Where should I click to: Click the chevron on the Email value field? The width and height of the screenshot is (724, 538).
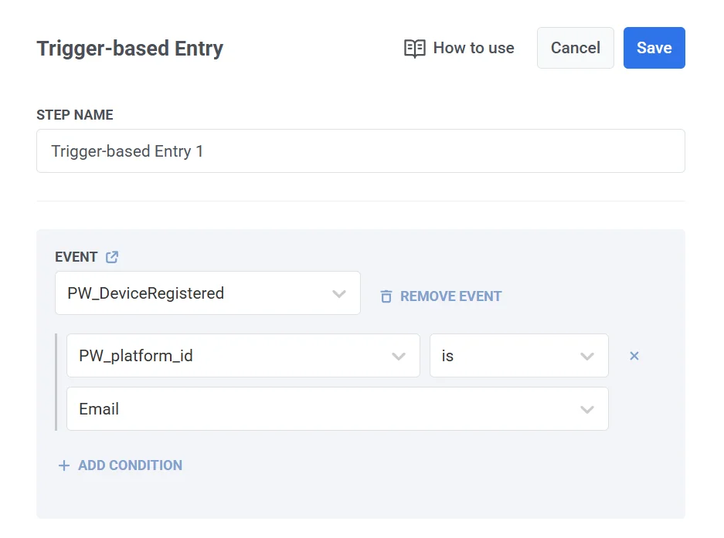[587, 409]
